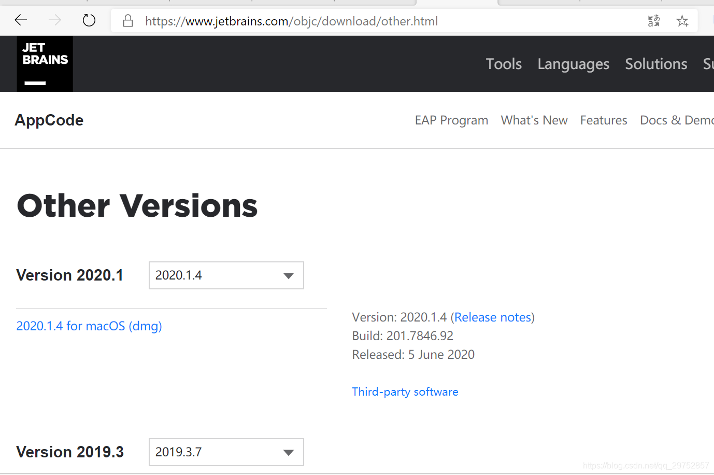714x475 pixels.
Task: Open the Tools menu
Action: [504, 64]
